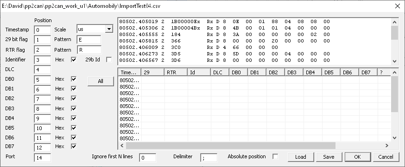Click the Cancel button
The width and height of the screenshot is (405, 167).
click(386, 157)
